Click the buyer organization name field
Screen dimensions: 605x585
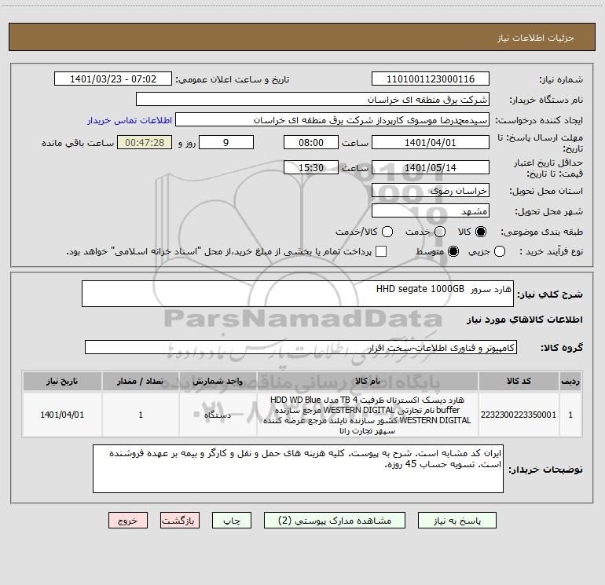pyautogui.click(x=313, y=99)
